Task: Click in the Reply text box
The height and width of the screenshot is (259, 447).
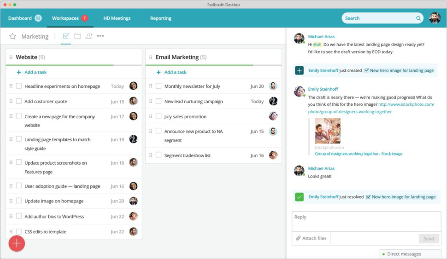Action: click(366, 221)
